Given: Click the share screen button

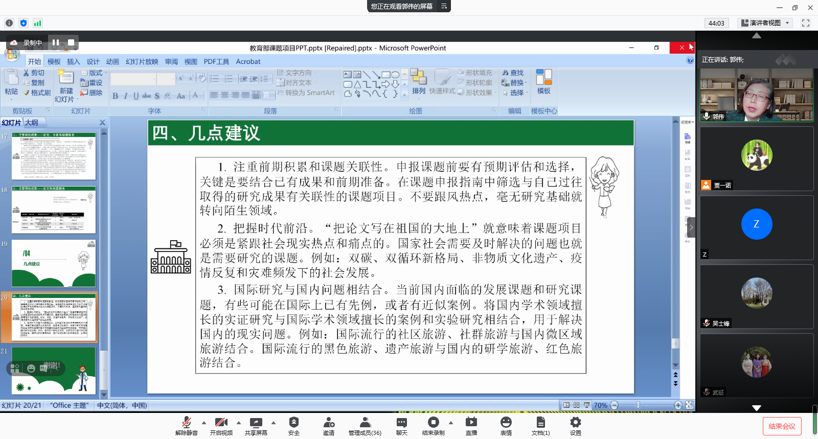Looking at the screenshot, I should click(x=256, y=423).
